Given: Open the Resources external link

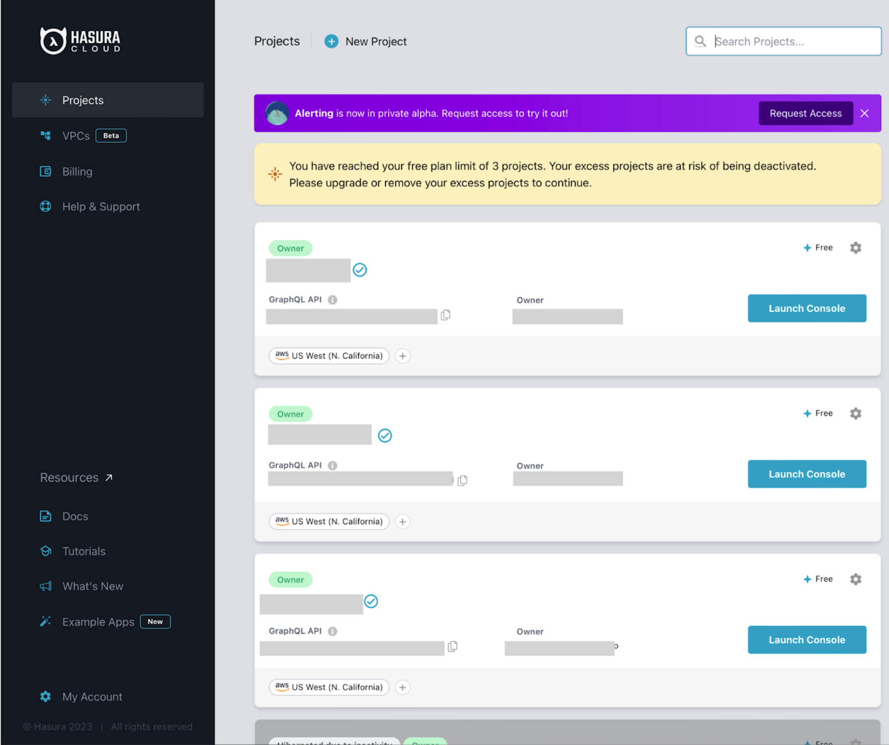Looking at the screenshot, I should (77, 478).
